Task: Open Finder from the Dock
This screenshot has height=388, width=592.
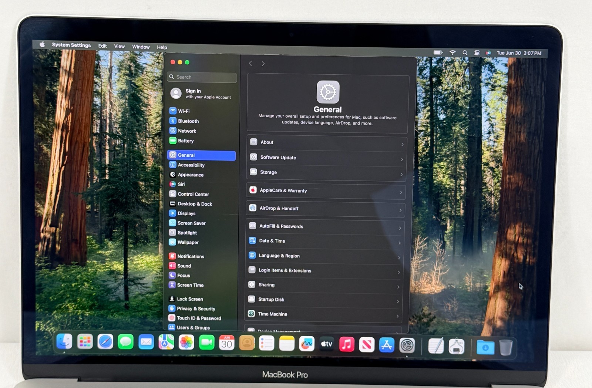Action: tap(64, 341)
